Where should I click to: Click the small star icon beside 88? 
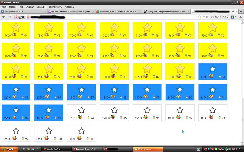coord(121,97)
